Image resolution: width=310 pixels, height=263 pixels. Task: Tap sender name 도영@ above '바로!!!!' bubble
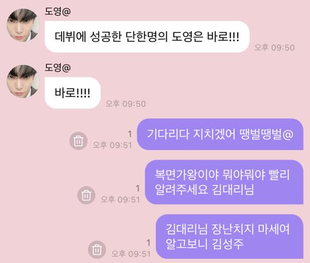[x=57, y=68]
